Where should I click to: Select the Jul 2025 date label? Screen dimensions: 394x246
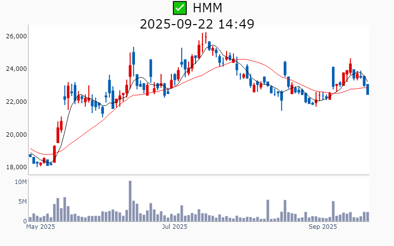175,227
